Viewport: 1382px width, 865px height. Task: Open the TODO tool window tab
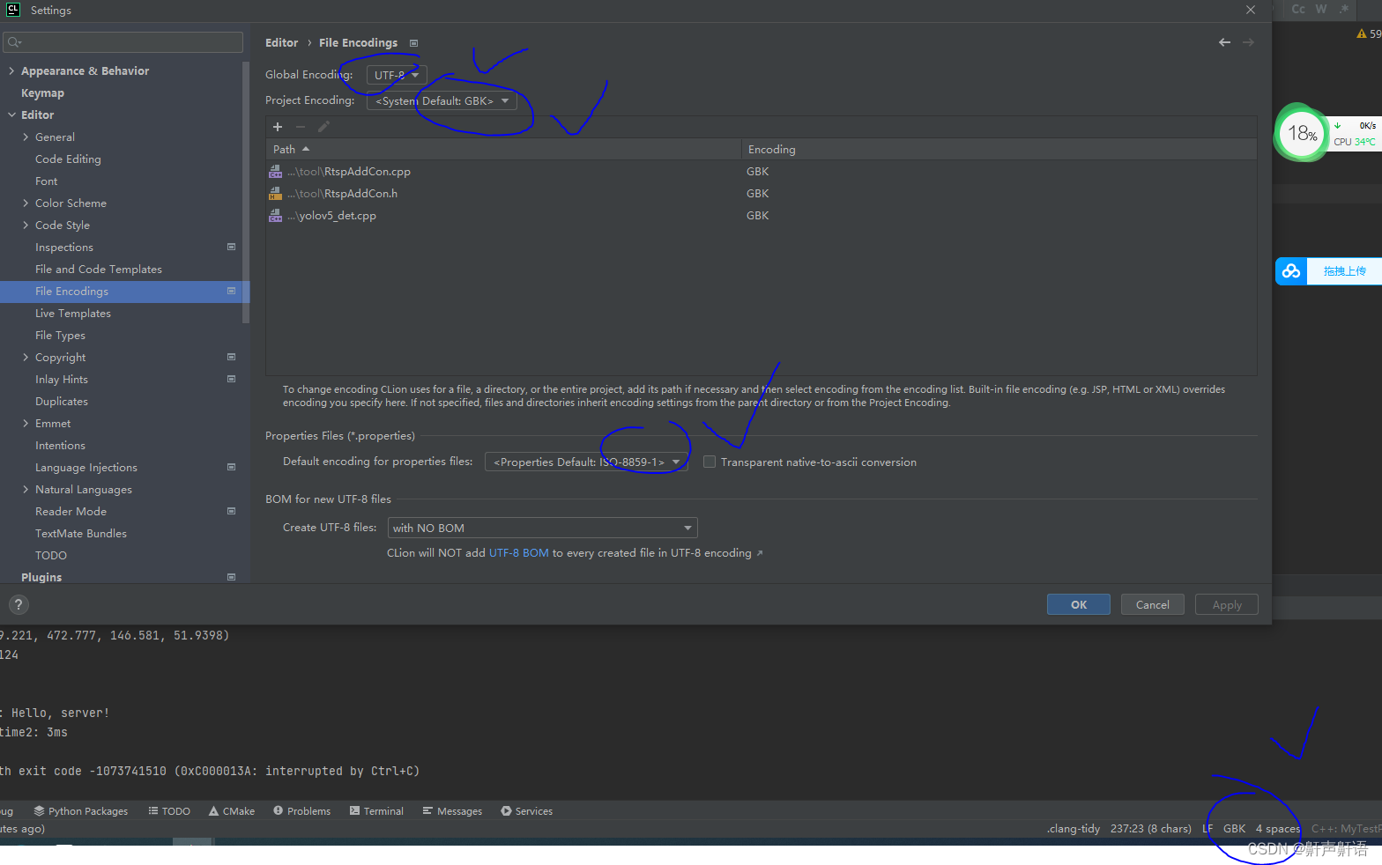click(x=169, y=811)
